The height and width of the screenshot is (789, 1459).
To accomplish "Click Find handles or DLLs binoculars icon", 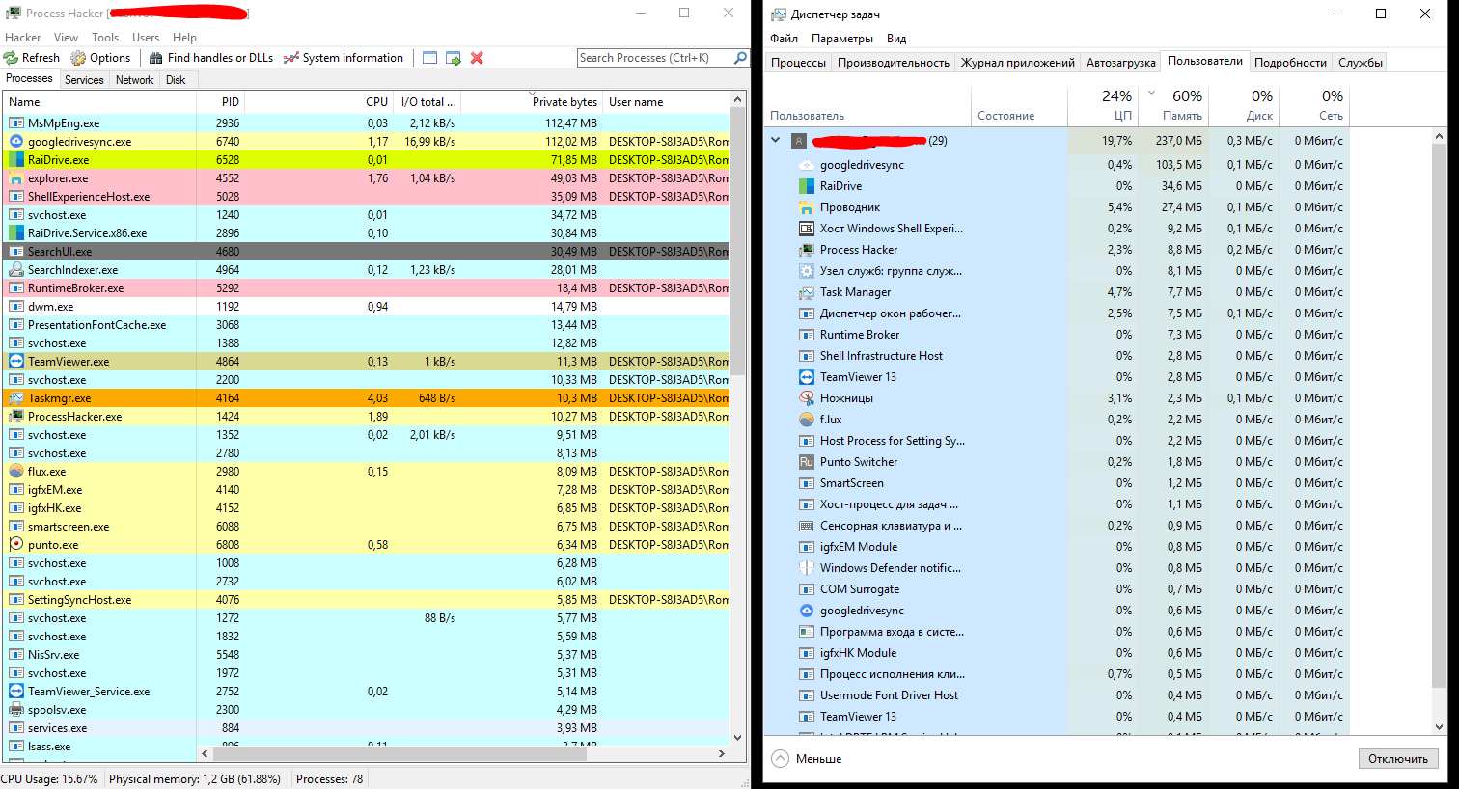I will (x=156, y=58).
